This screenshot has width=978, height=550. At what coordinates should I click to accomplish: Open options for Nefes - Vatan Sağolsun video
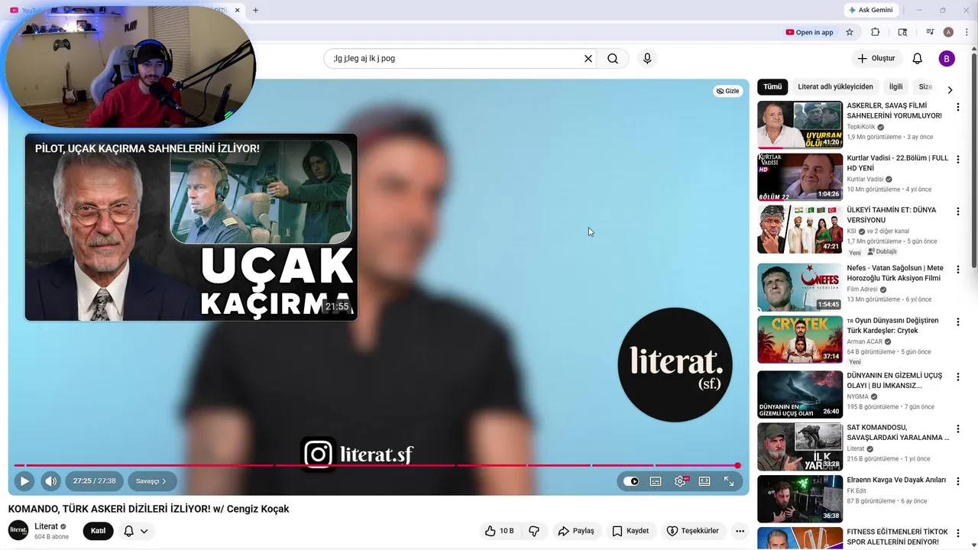pyautogui.click(x=958, y=270)
